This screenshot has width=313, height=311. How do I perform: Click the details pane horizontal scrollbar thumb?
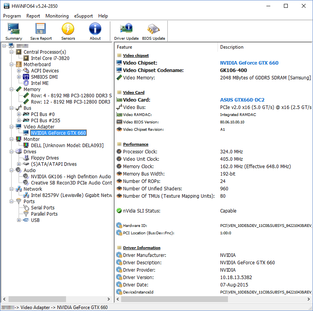[x=174, y=299]
